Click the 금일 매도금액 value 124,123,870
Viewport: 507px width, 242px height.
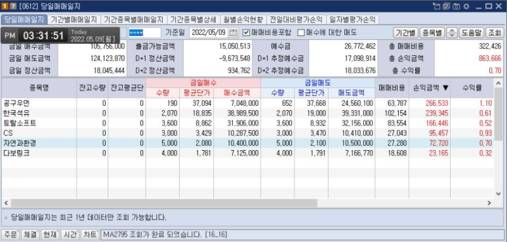coord(108,59)
